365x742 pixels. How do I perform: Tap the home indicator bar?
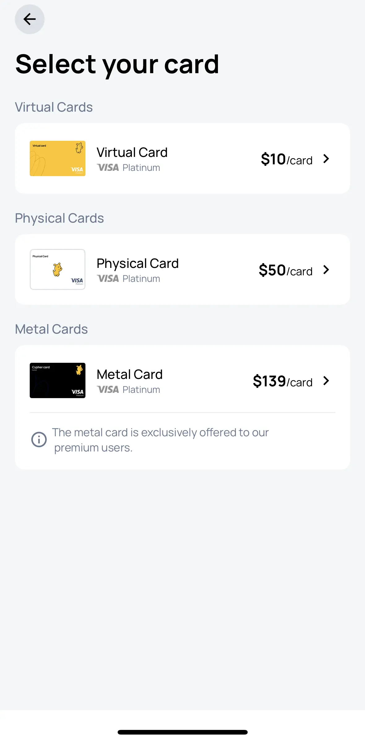(x=182, y=732)
